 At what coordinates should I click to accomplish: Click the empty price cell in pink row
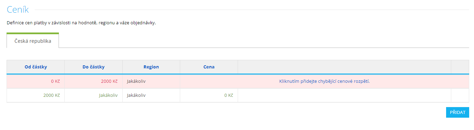[x=209, y=81]
